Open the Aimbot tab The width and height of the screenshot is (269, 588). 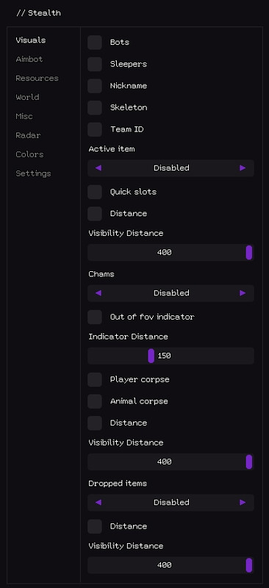click(29, 60)
